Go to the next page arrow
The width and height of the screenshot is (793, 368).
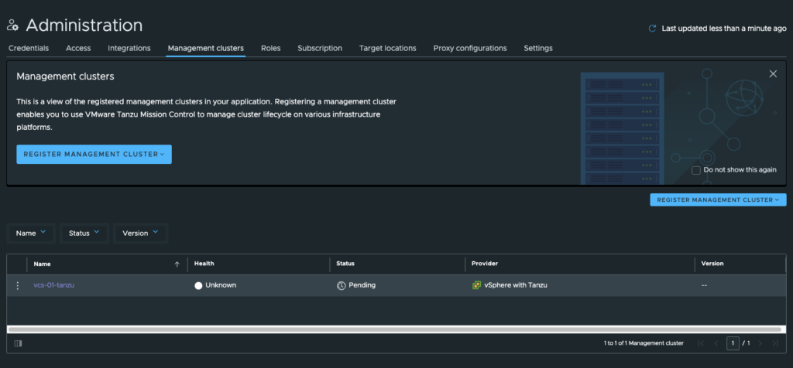pyautogui.click(x=760, y=343)
